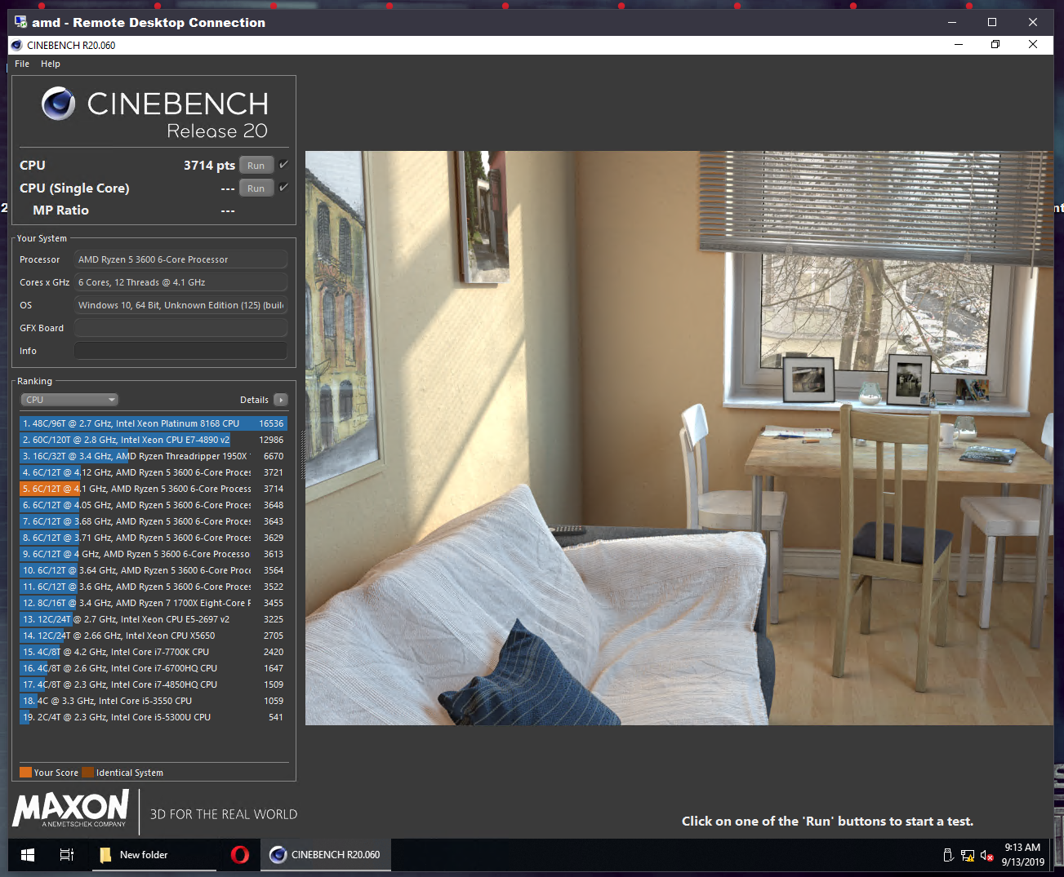Viewport: 1064px width, 877px height.
Task: Click the OS field showing Windows 10
Action: click(180, 305)
